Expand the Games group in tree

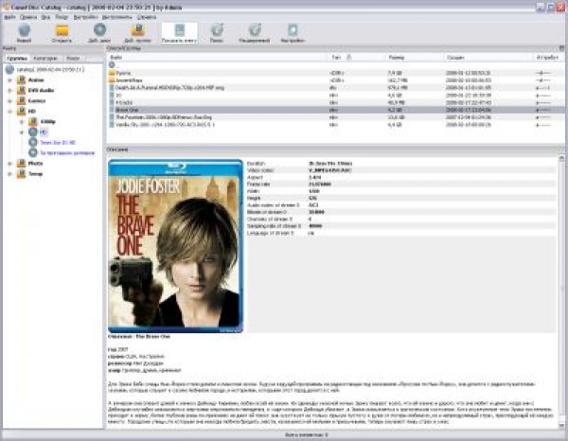click(x=9, y=101)
